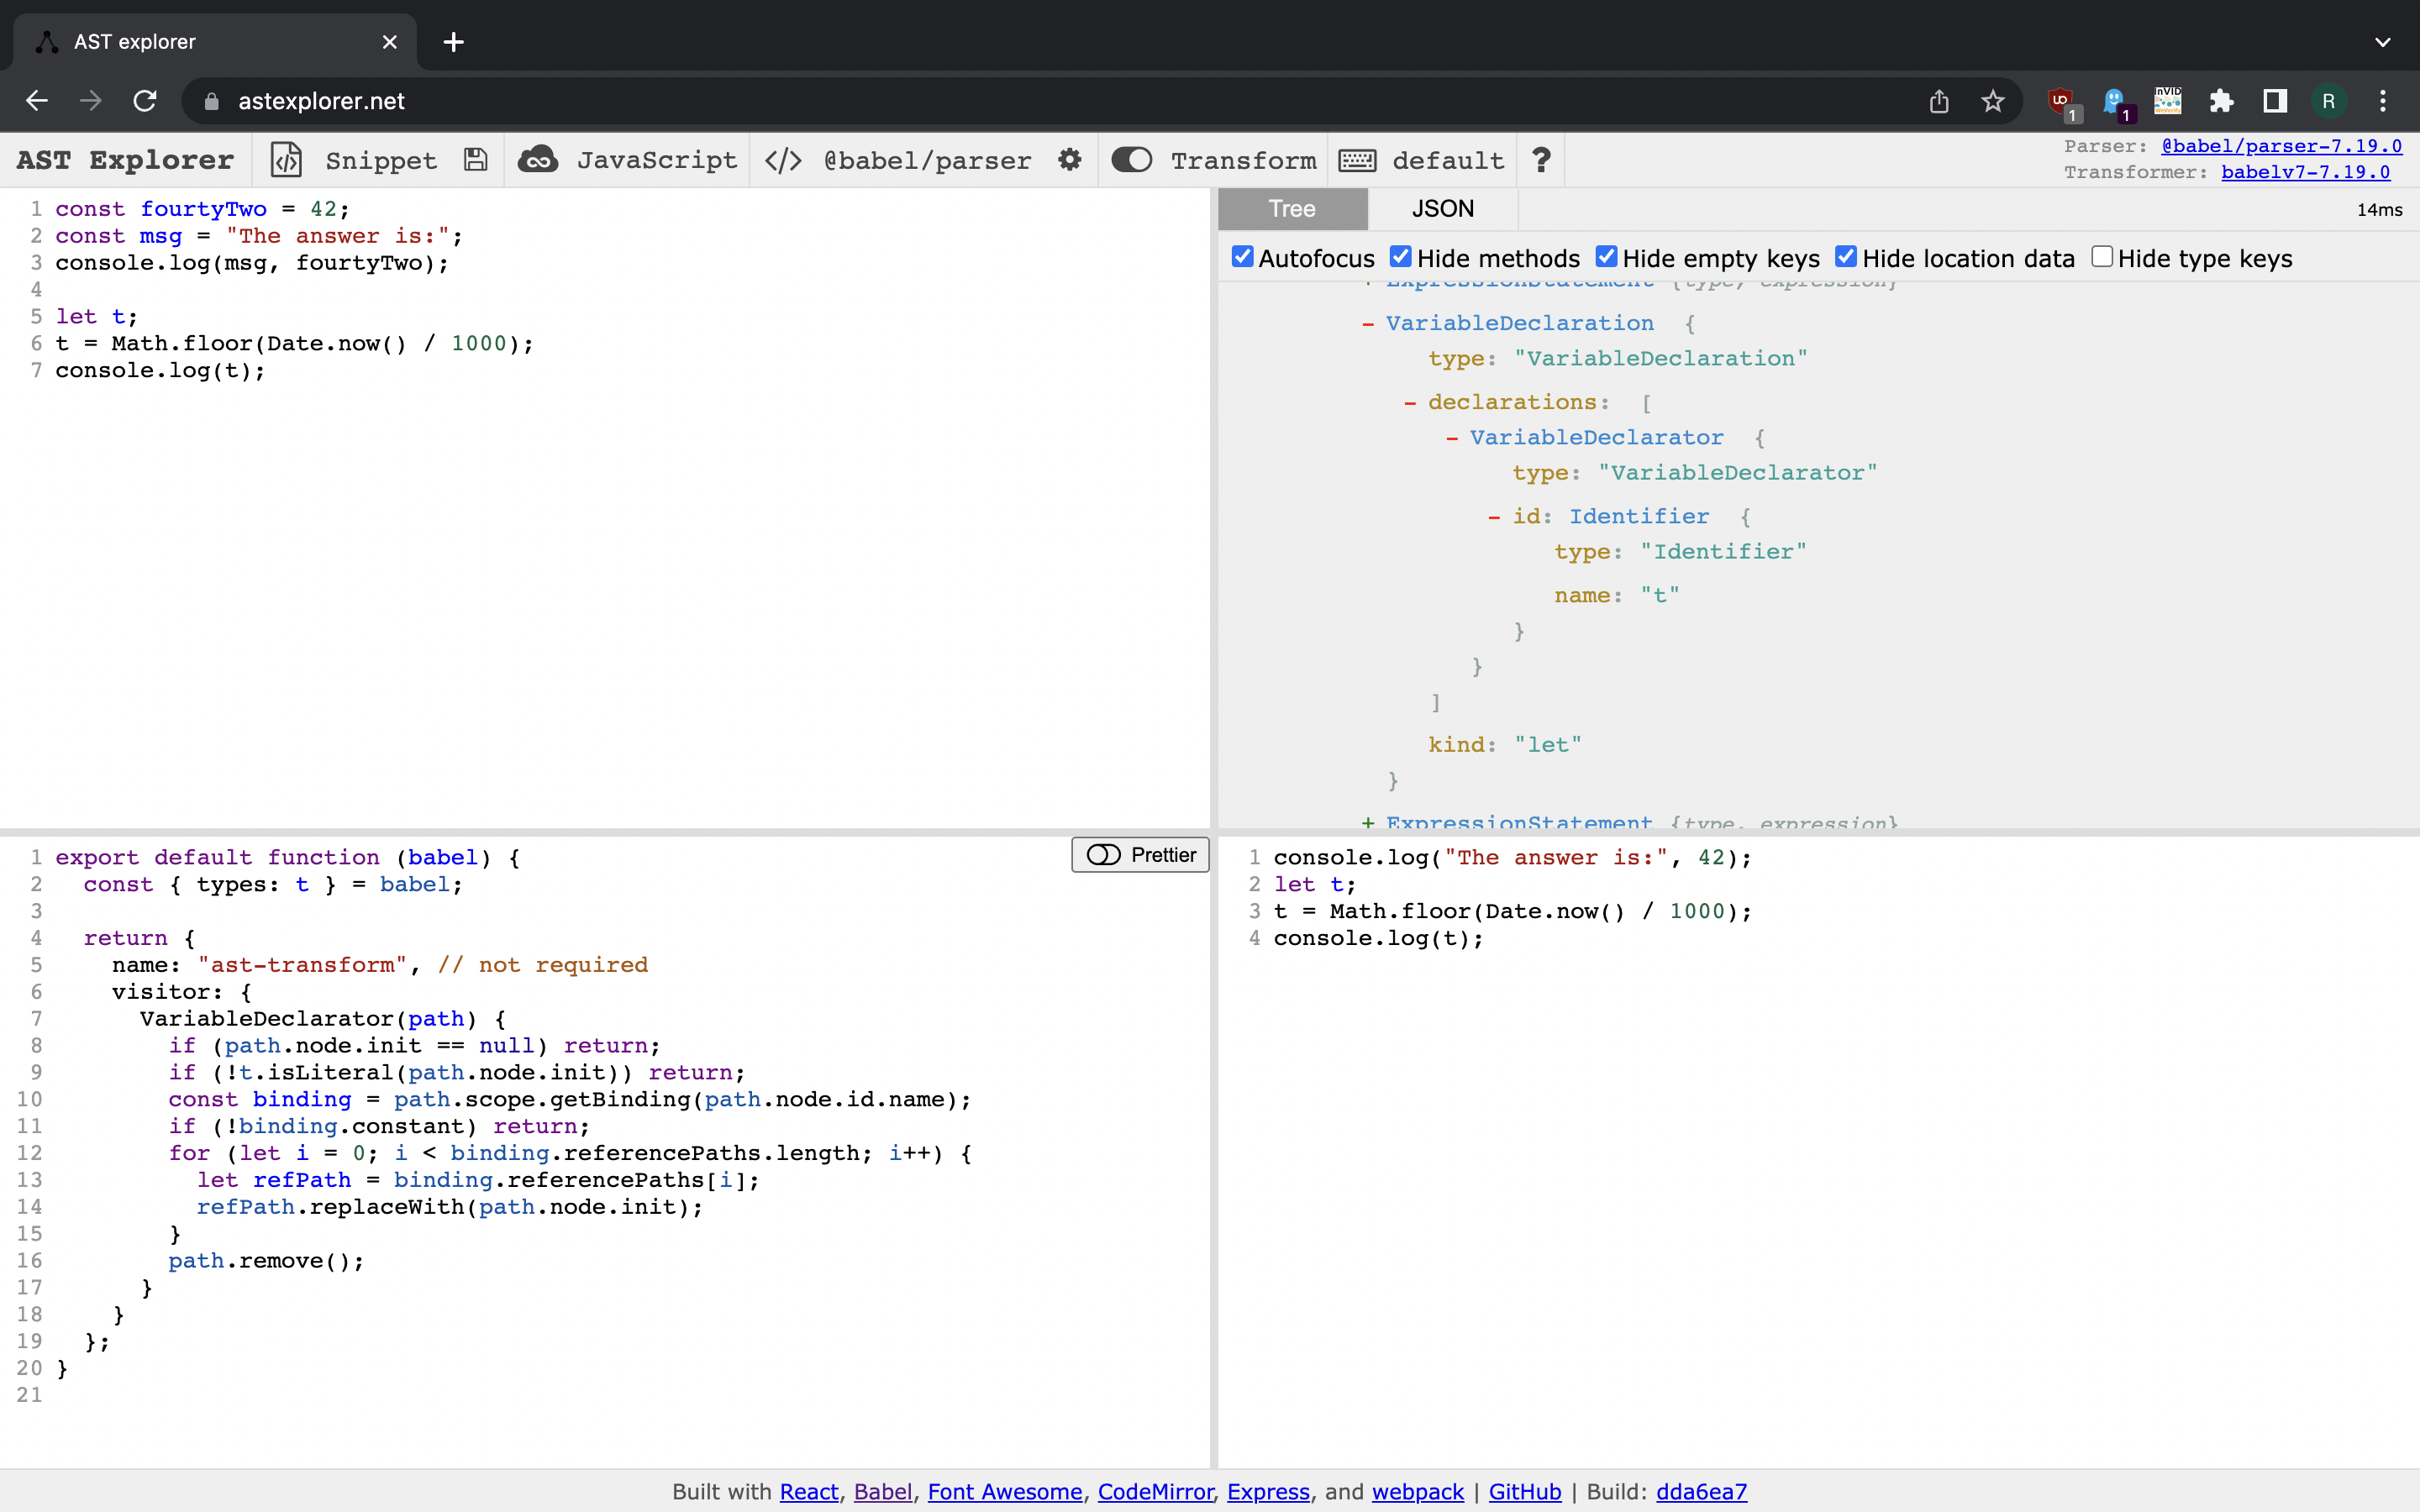Open the tab search chevron
Image resolution: width=2420 pixels, height=1512 pixels.
[2383, 42]
